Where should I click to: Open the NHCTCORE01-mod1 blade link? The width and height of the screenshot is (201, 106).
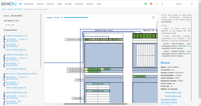coord(174,92)
